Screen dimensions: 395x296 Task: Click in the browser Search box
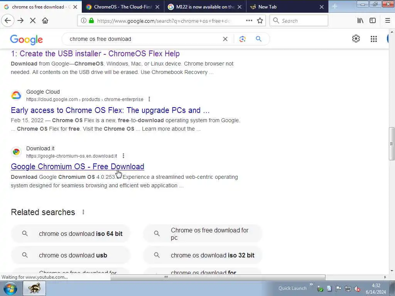(x=299, y=21)
